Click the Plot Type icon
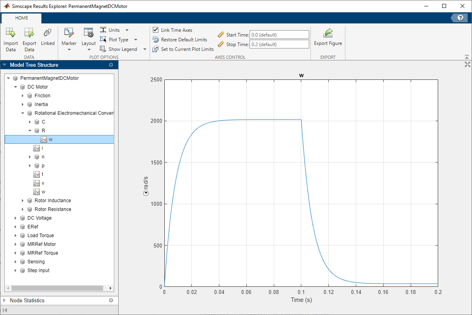472x315 pixels. [103, 39]
